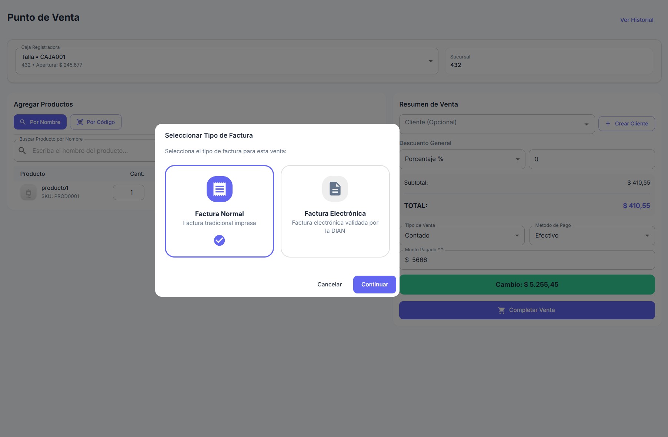Click the cart icon on Completar Venta

[501, 310]
